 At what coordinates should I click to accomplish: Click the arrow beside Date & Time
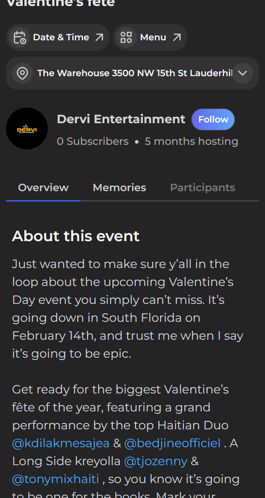(x=99, y=37)
